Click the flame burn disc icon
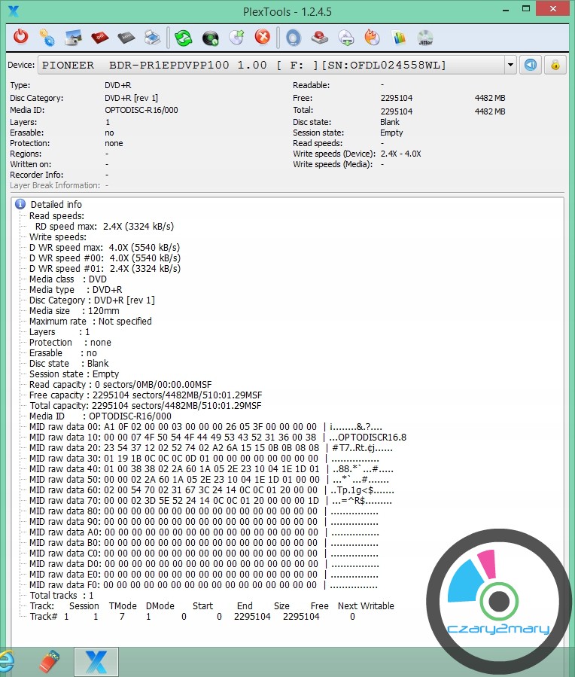Viewport: 575px width, 677px height. tap(372, 37)
